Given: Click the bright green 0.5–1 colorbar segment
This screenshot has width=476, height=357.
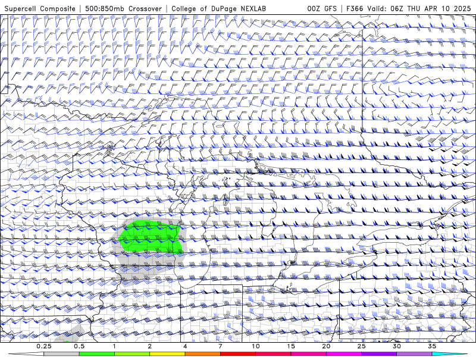Looking at the screenshot, I should pyautogui.click(x=97, y=354).
